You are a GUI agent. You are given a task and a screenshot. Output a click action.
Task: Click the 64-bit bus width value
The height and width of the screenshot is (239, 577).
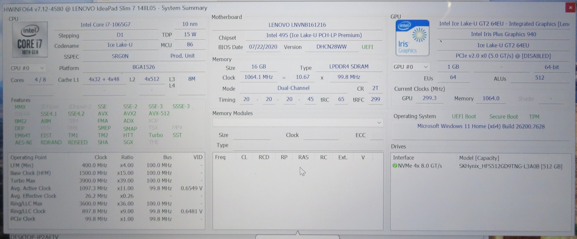[552, 67]
